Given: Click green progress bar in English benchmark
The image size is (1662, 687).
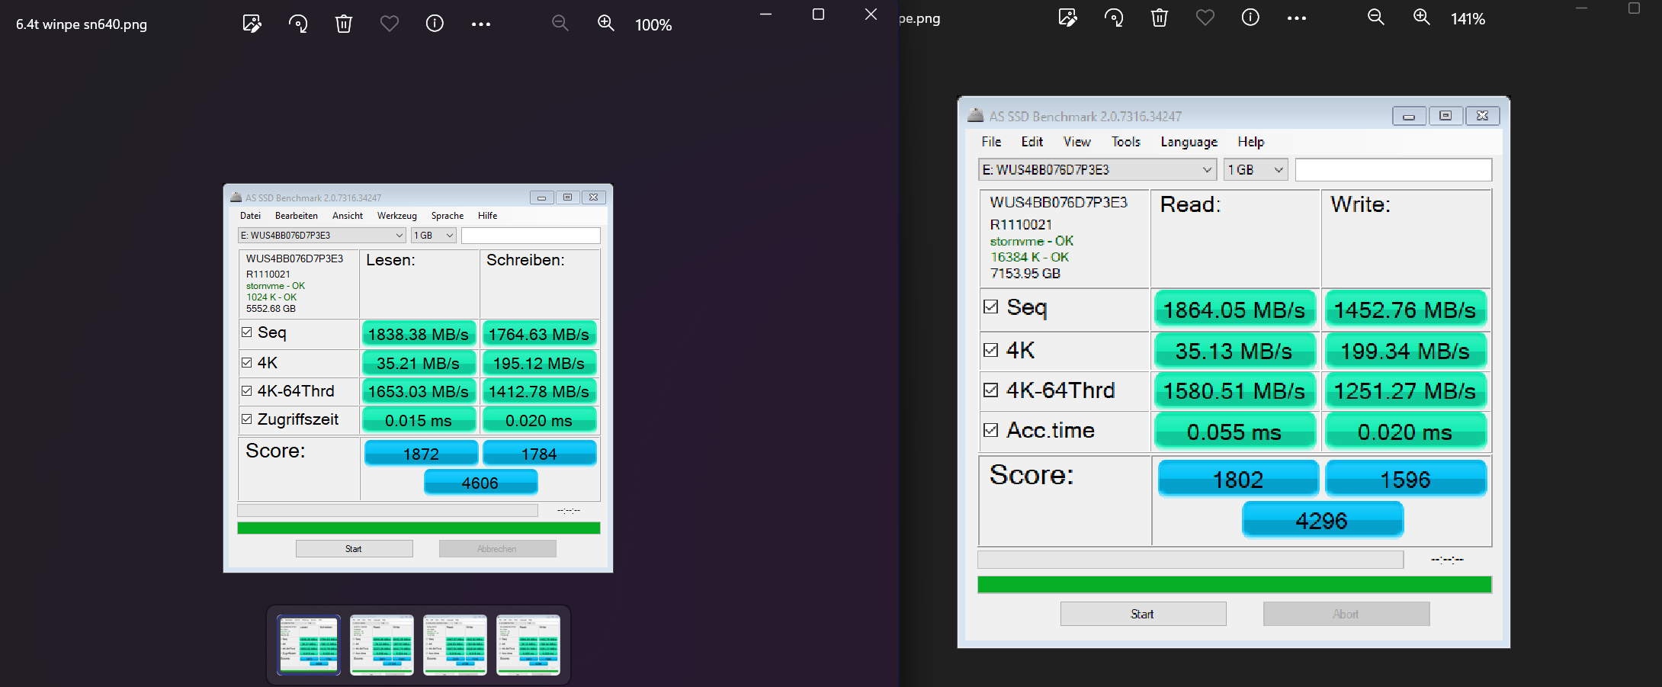Looking at the screenshot, I should (x=1234, y=585).
